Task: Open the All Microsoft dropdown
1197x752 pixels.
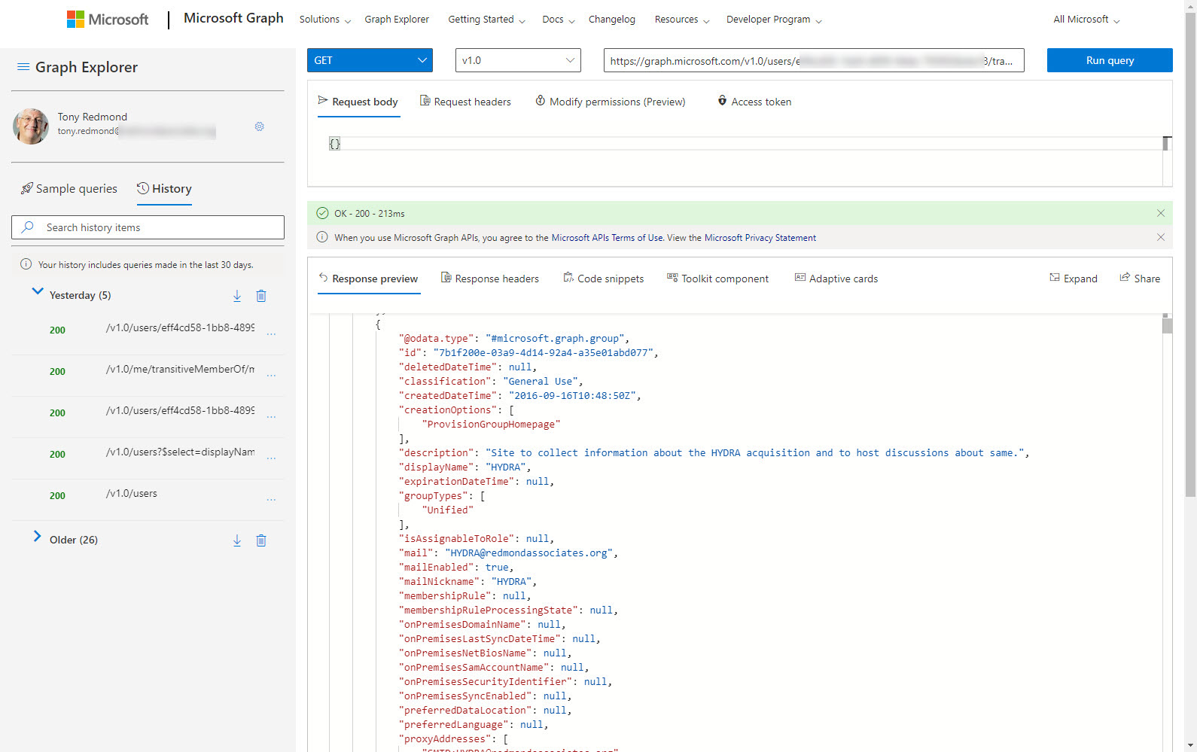Action: click(1086, 20)
